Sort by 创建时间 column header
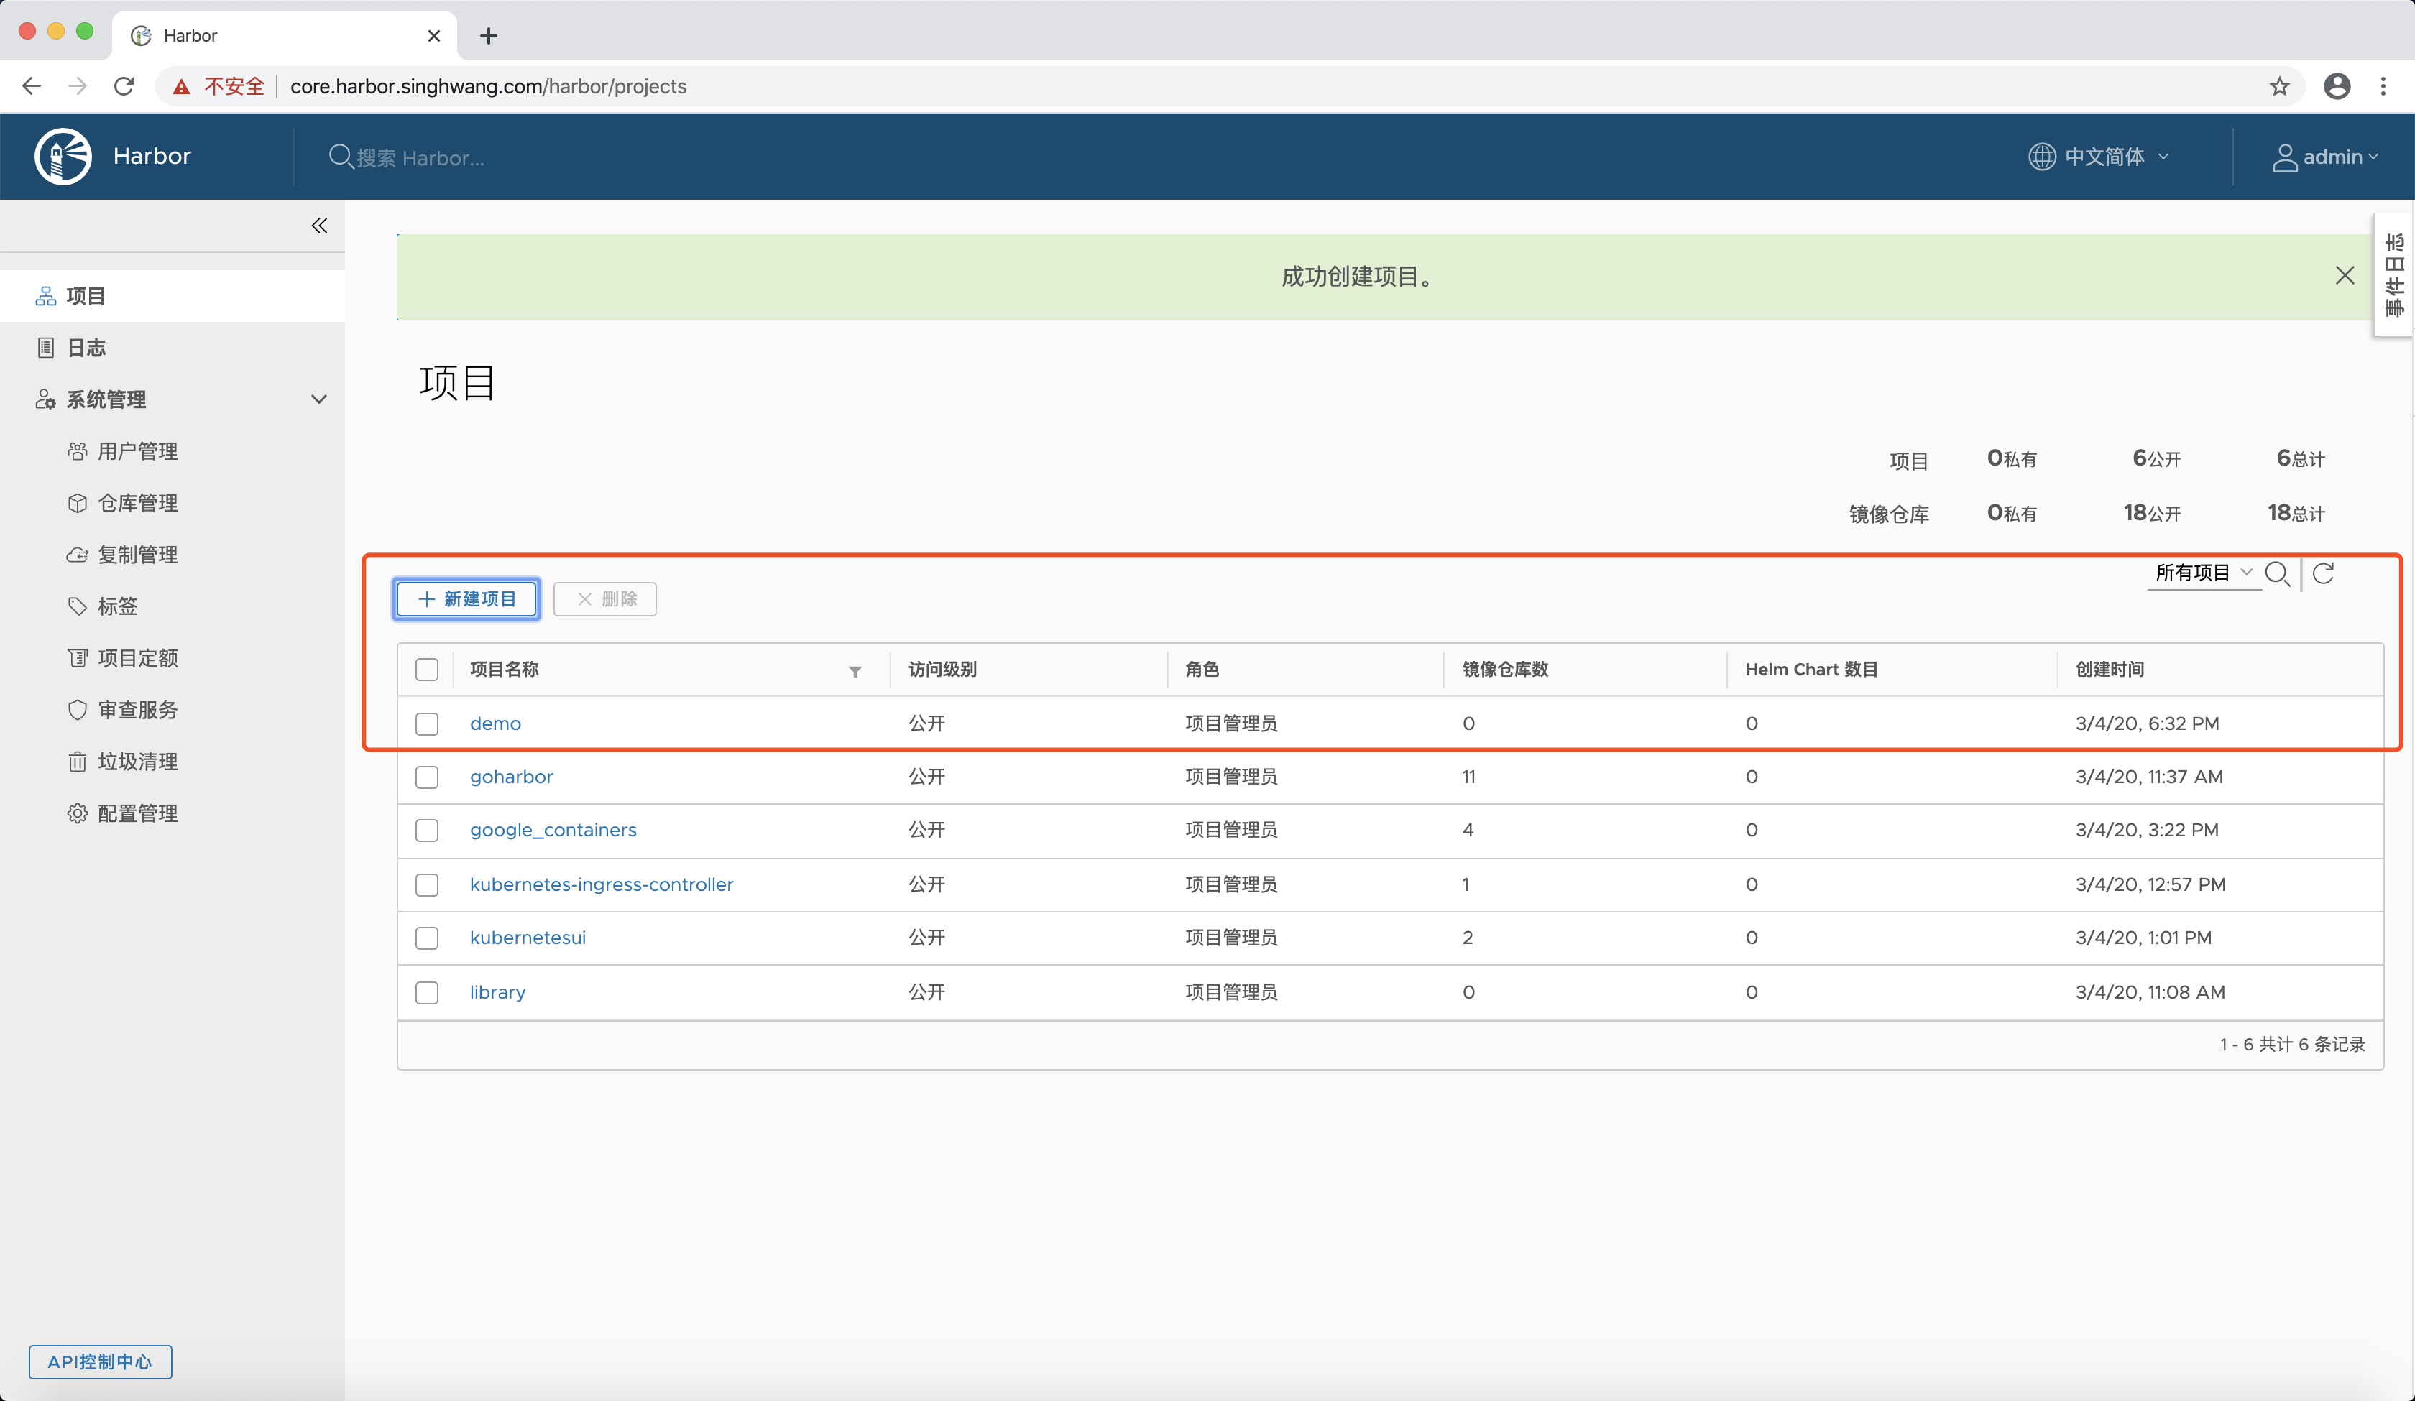This screenshot has width=2415, height=1401. click(2110, 669)
